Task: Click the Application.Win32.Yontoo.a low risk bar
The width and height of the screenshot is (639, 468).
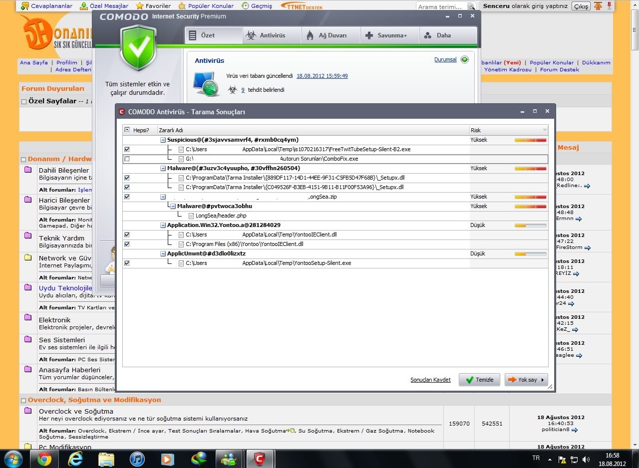Action: 531,226
